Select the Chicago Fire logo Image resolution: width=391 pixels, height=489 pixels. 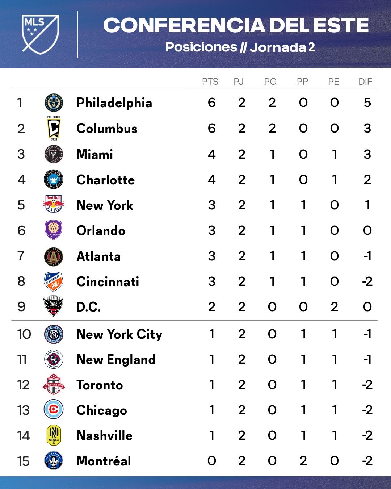(x=54, y=410)
